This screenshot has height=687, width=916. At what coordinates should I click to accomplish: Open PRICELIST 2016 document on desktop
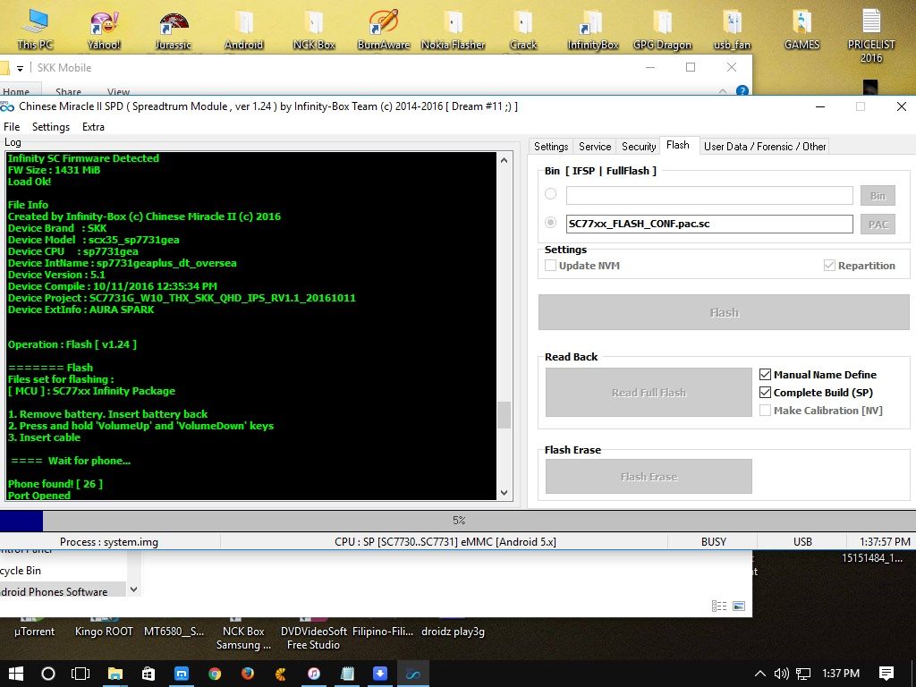point(871,34)
